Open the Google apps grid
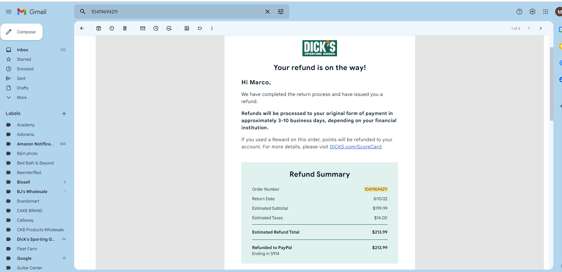The image size is (562, 272). coord(546,12)
